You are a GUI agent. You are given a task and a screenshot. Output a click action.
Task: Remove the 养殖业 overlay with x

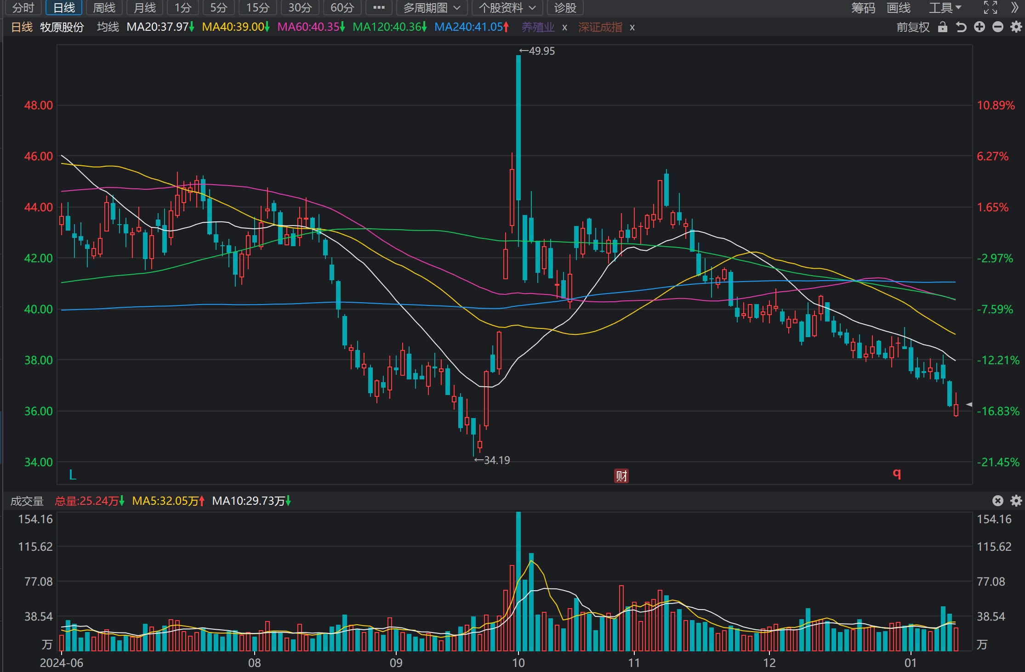[564, 28]
